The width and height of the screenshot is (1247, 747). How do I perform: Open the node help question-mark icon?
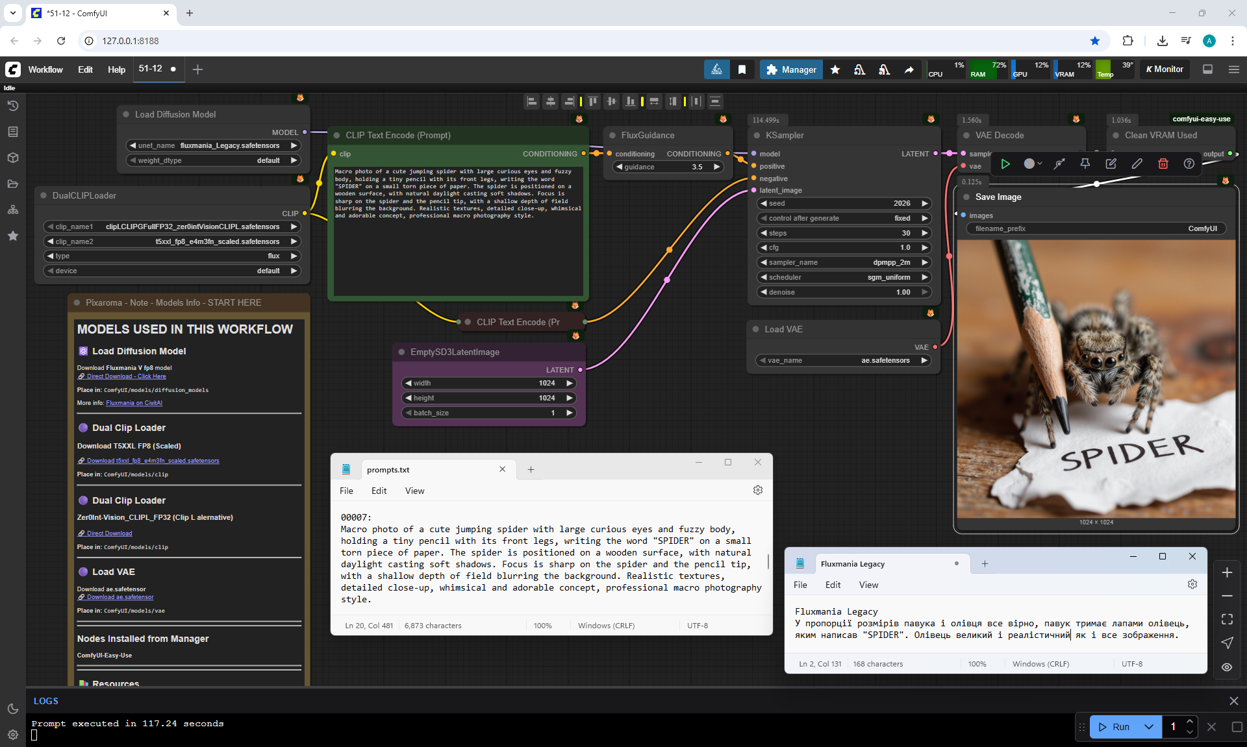[x=1189, y=164]
